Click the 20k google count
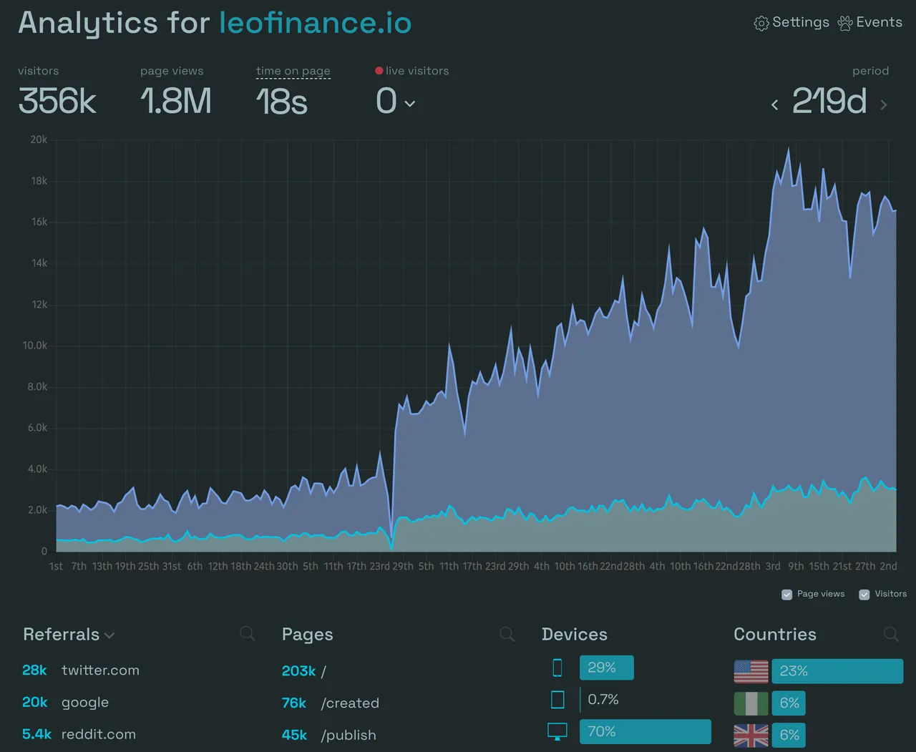 pyautogui.click(x=35, y=703)
